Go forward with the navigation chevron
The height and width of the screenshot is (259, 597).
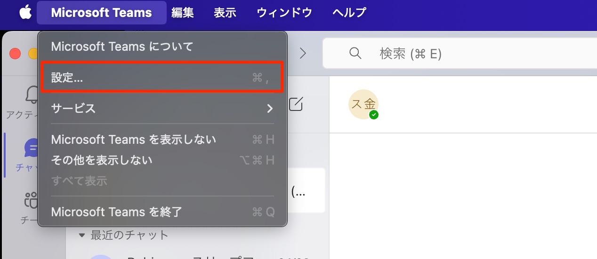(x=303, y=53)
